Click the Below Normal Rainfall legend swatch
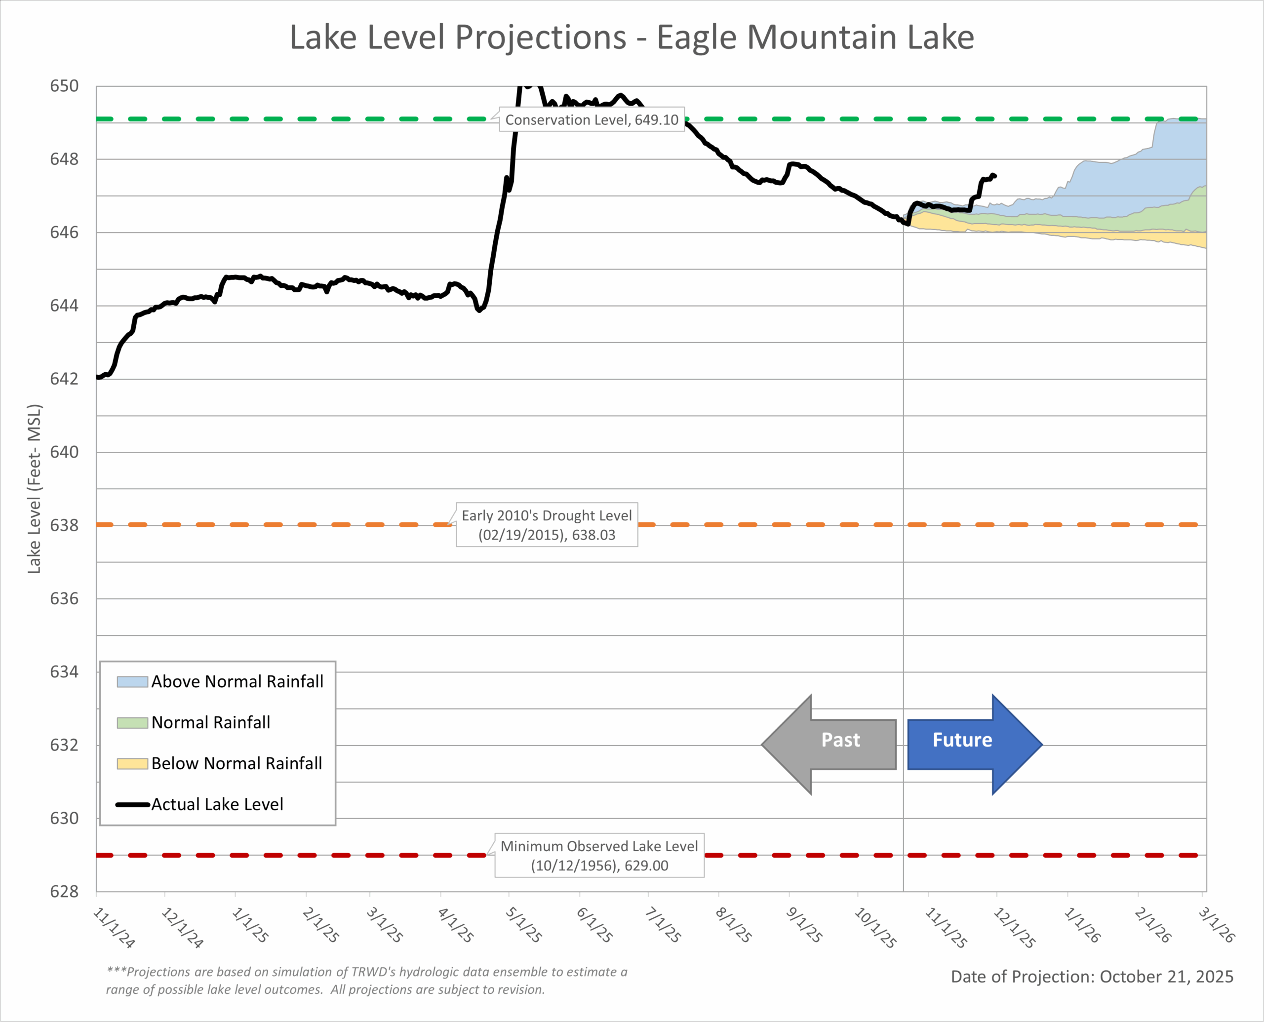The width and height of the screenshot is (1264, 1022). click(x=132, y=764)
